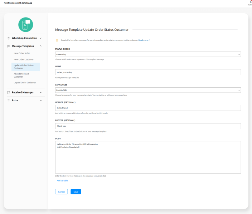Image resolution: width=252 pixels, height=214 pixels.
Task: Follow the Read more link
Action: [x=143, y=40]
